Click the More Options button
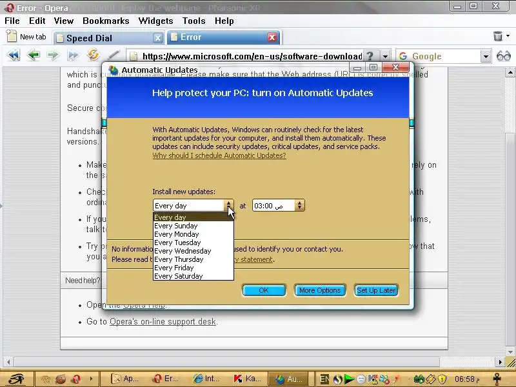 point(320,290)
